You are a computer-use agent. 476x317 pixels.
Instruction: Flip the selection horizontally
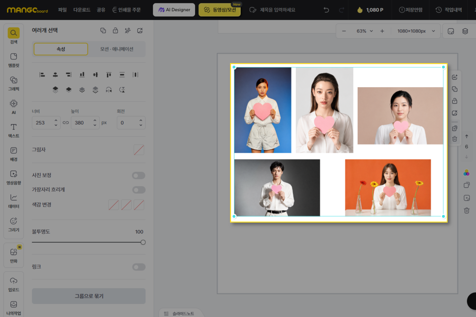[x=109, y=89]
